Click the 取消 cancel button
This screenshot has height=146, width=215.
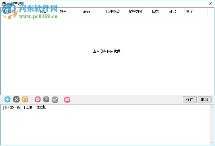coord(205,100)
